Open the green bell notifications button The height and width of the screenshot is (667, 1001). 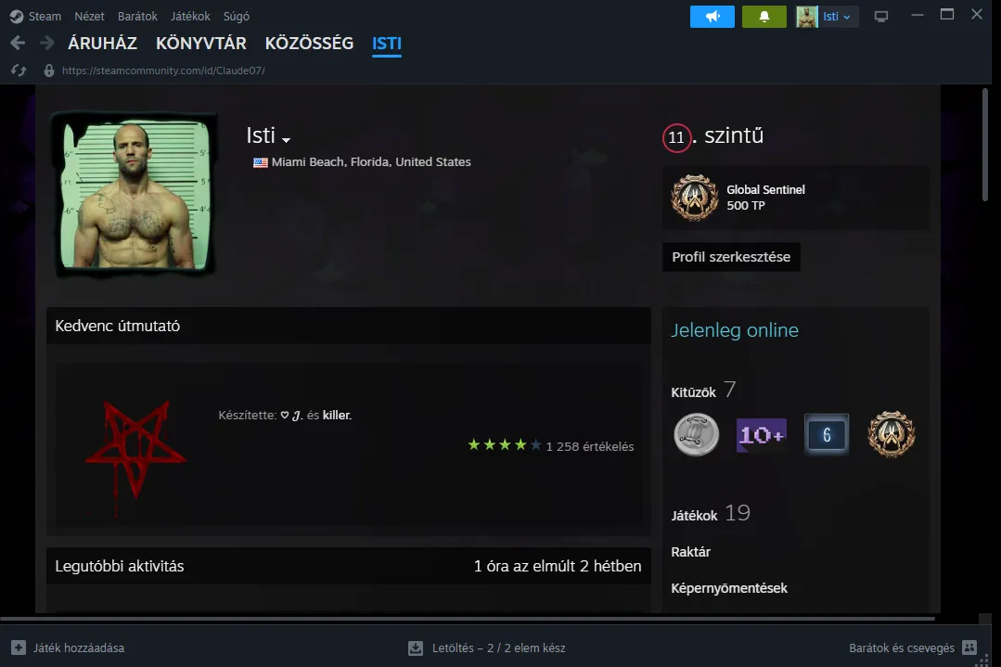(764, 17)
